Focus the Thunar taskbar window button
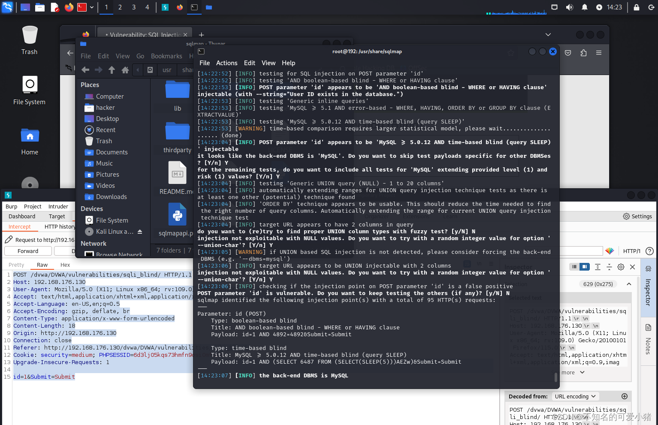Viewport: 658px width, 425px height. pyautogui.click(x=209, y=7)
